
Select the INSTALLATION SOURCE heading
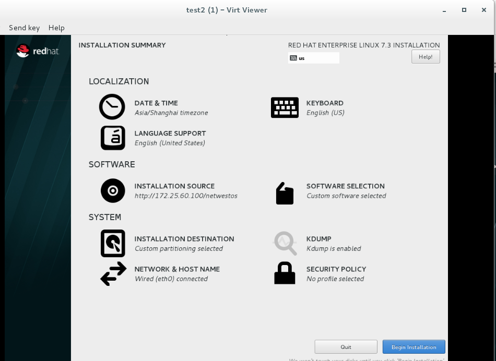pos(174,186)
